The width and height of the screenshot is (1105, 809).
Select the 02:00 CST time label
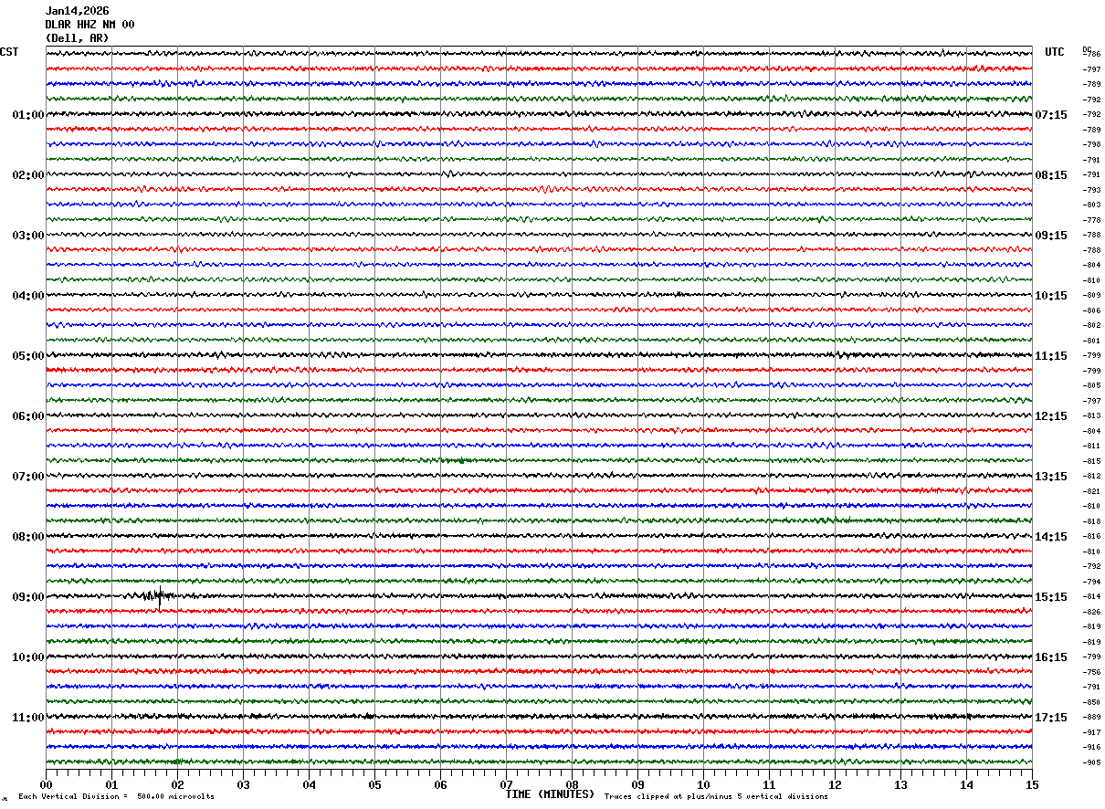coord(28,175)
